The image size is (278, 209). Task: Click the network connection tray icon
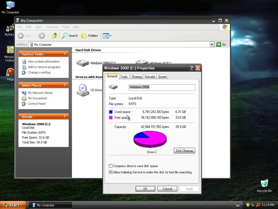click(x=253, y=205)
